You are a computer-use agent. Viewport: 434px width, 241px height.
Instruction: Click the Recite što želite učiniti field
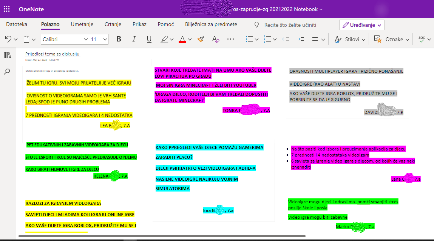point(290,25)
